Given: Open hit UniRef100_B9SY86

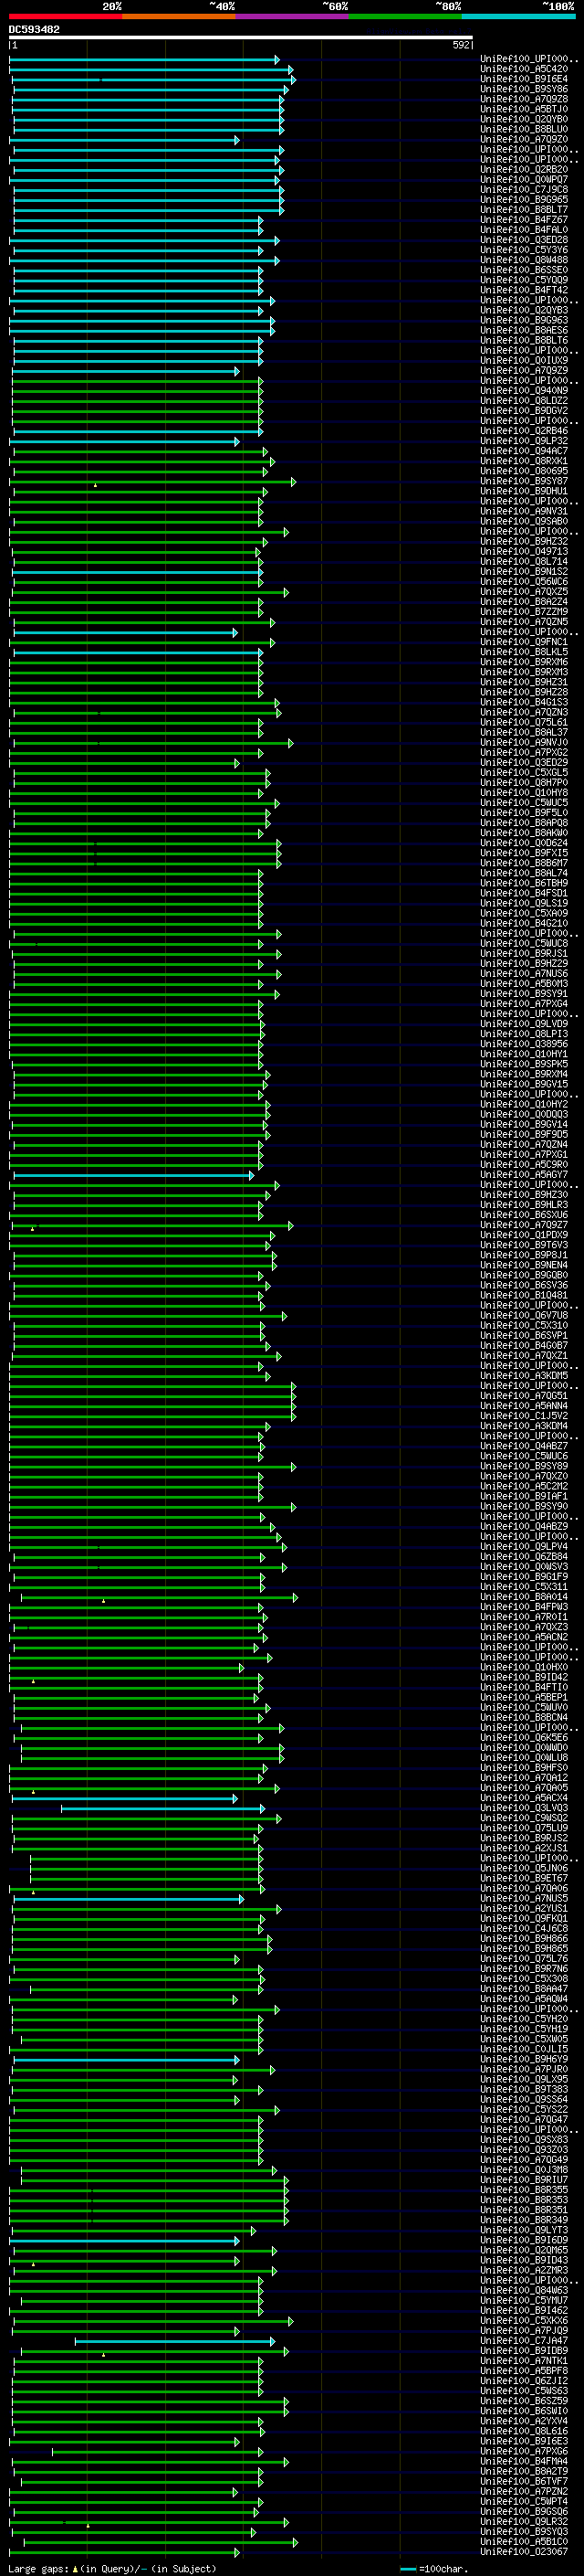Looking at the screenshot, I should [x=524, y=90].
